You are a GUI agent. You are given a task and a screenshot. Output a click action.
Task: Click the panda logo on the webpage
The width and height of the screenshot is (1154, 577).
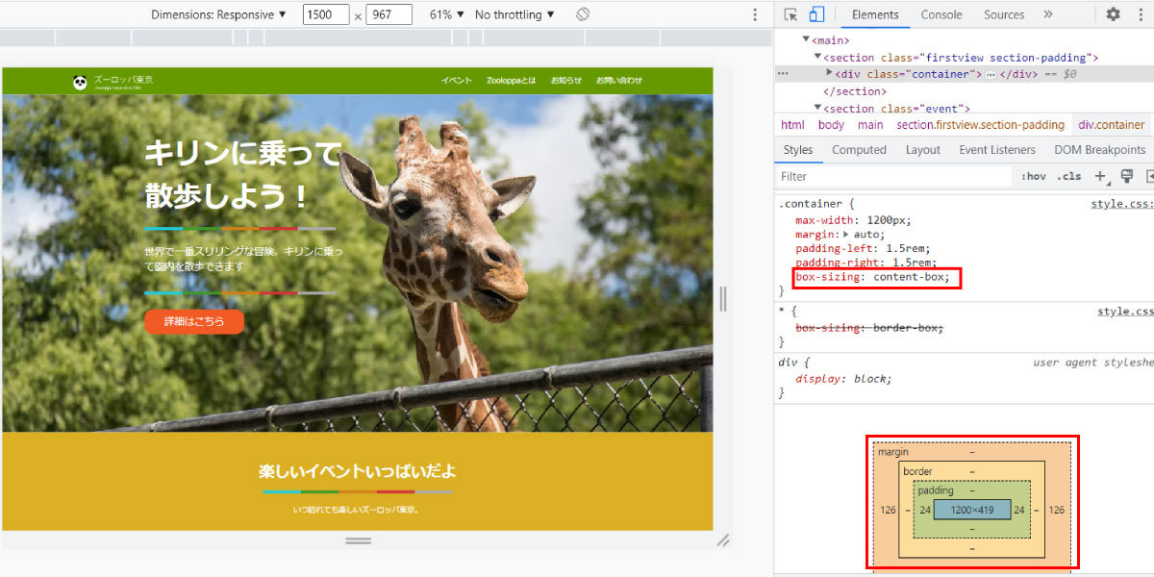(80, 82)
